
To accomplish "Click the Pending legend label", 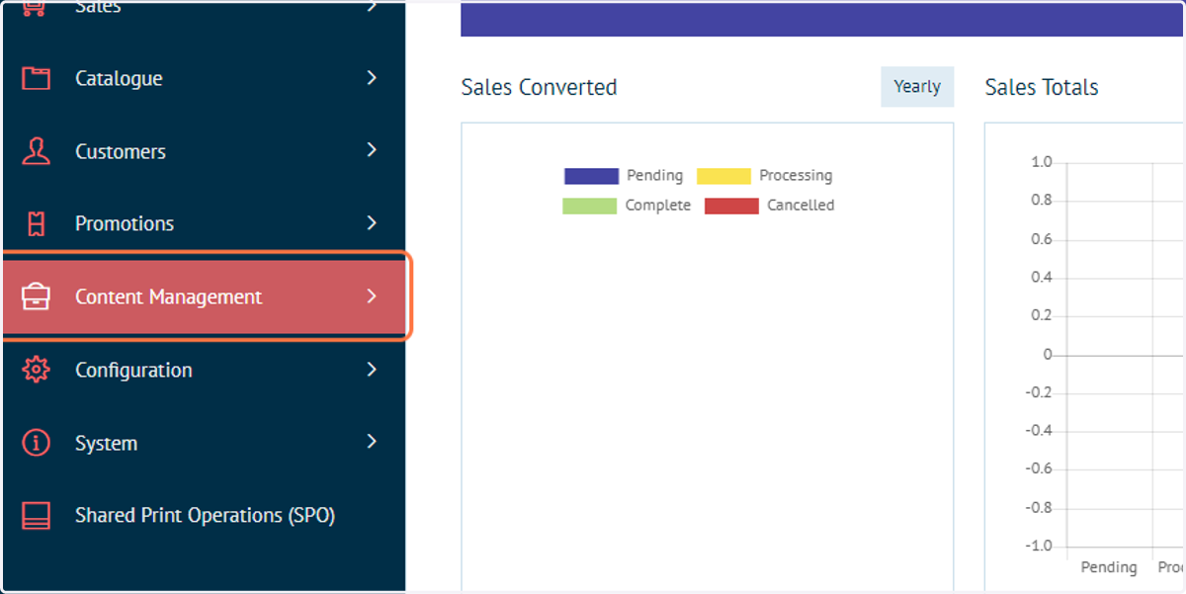I will click(x=654, y=176).
